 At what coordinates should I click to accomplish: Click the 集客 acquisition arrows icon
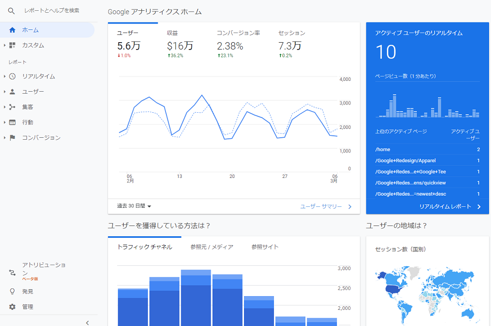point(12,107)
